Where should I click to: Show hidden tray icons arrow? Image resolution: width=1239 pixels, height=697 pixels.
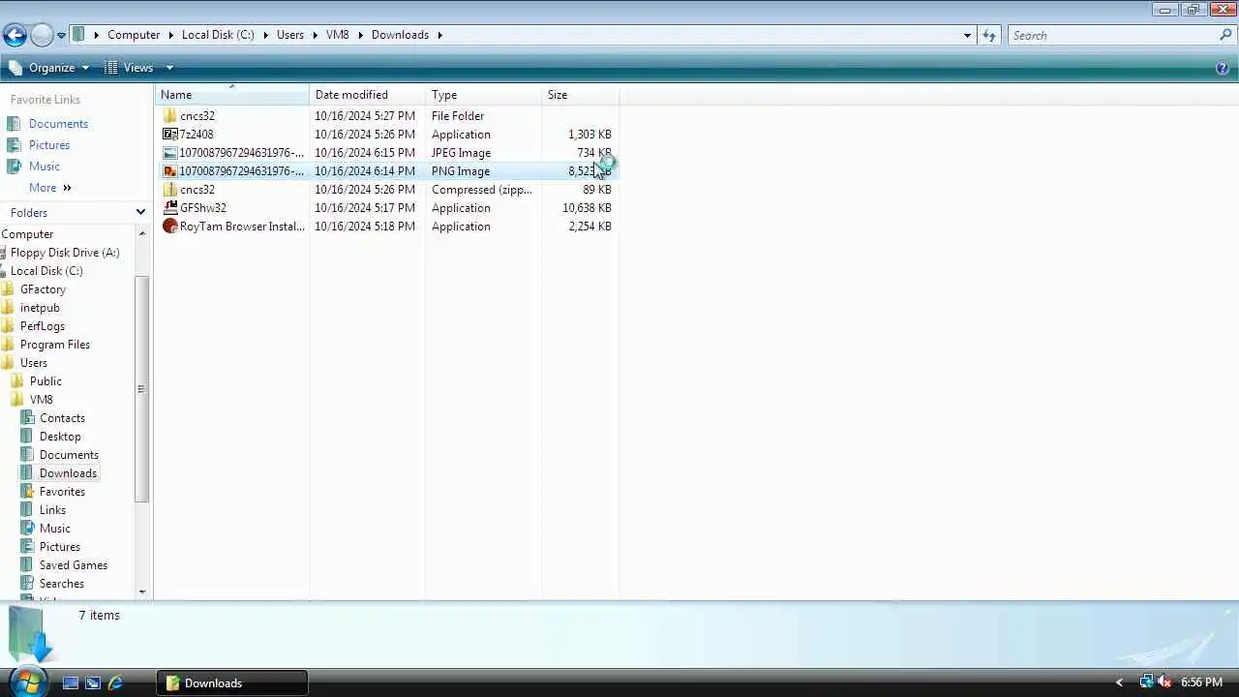(1119, 683)
